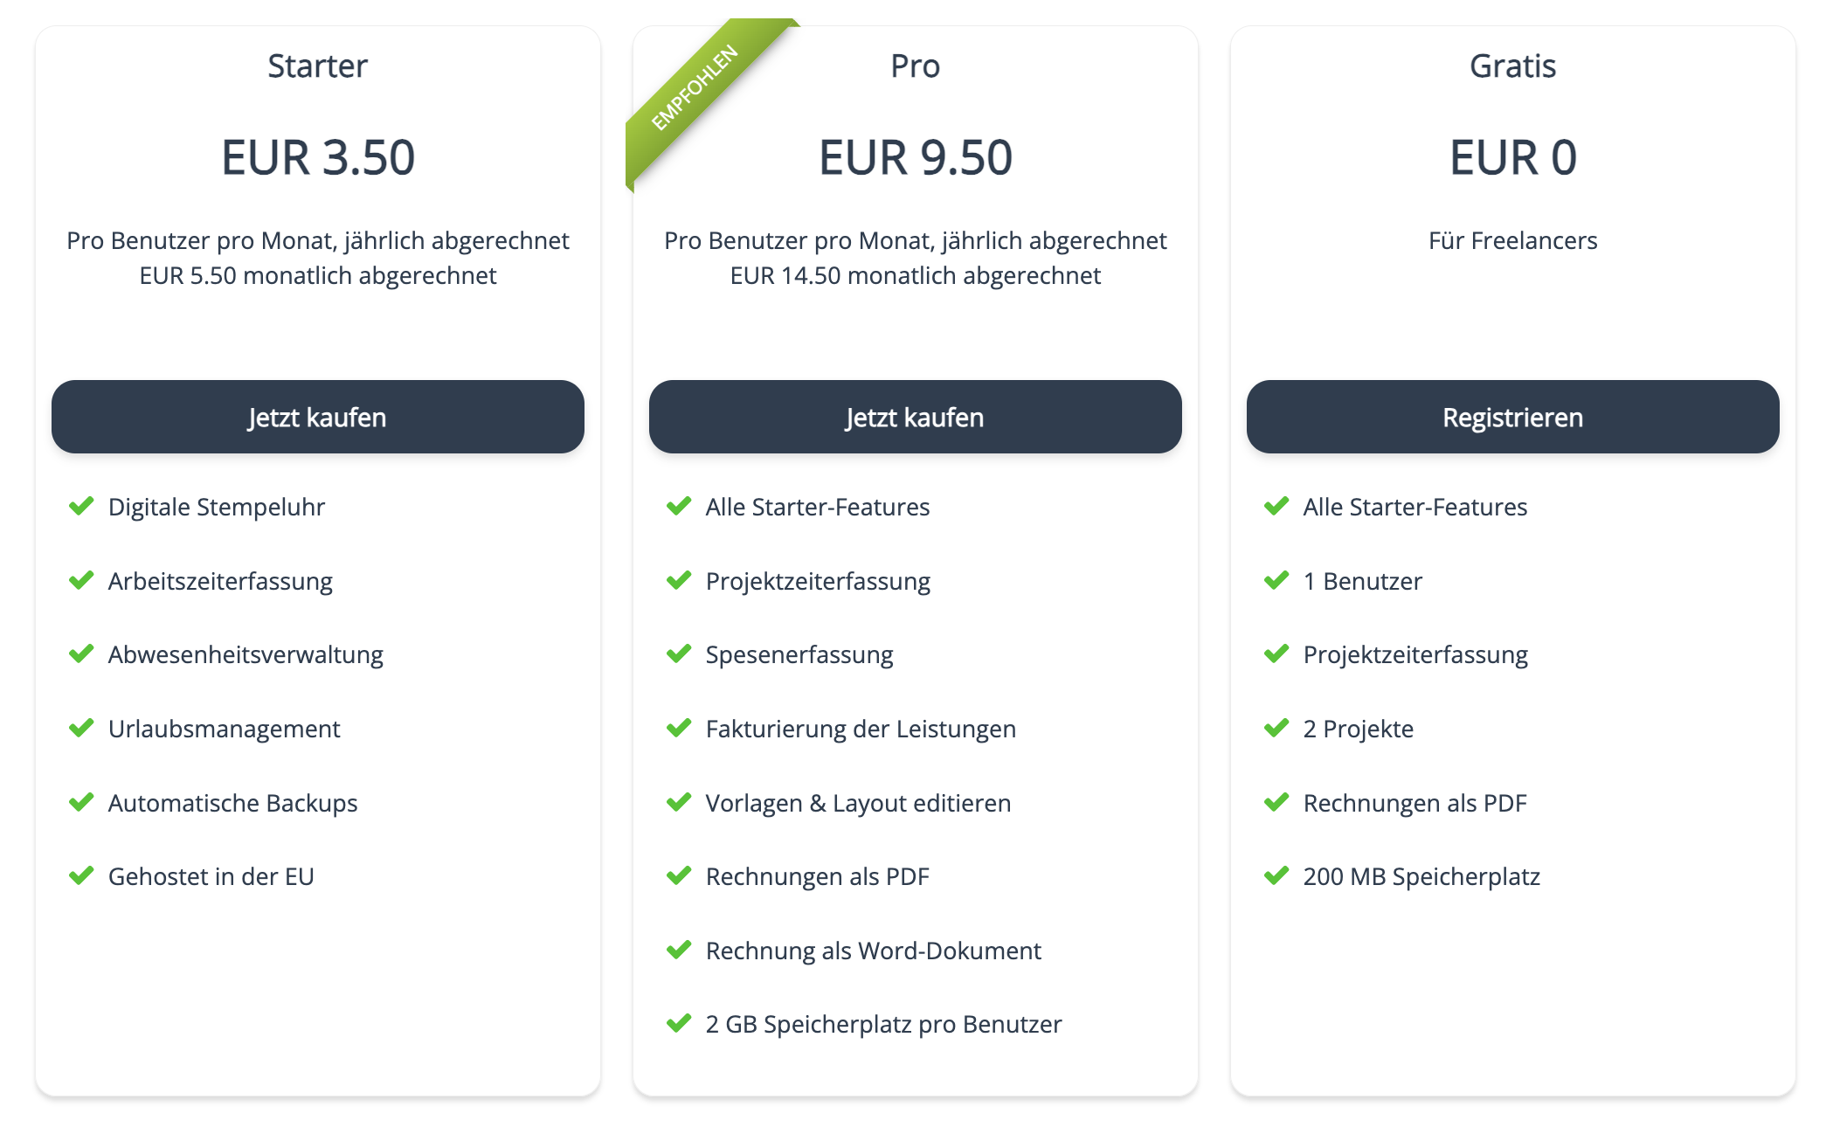
Task: Click the Starter plan's Jetzt kaufen button
Action: click(x=317, y=417)
